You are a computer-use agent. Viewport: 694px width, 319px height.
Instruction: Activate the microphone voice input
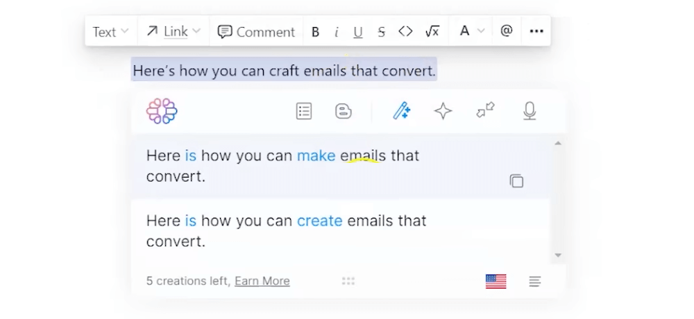[530, 111]
